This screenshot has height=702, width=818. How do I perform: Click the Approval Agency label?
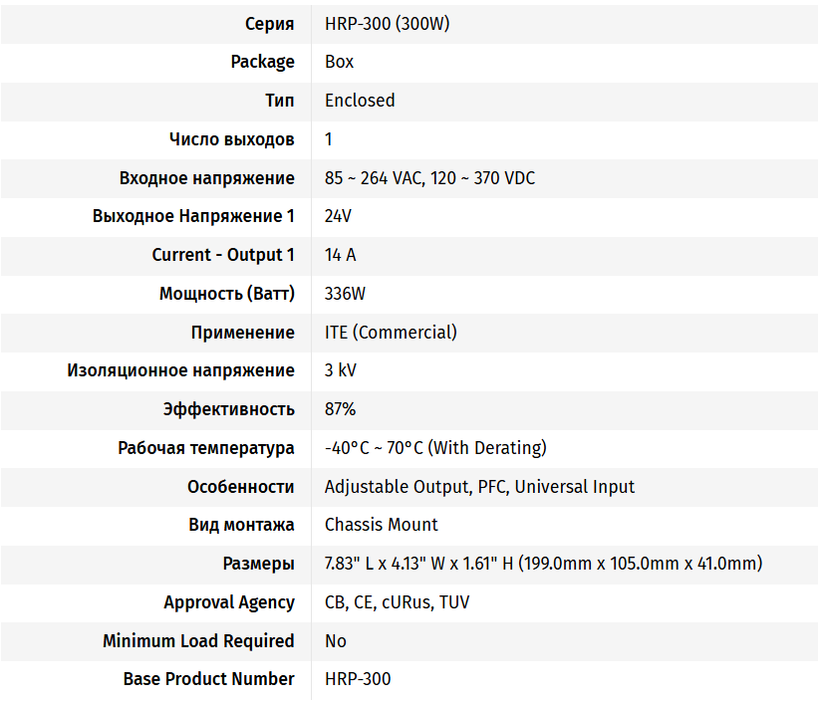(228, 602)
